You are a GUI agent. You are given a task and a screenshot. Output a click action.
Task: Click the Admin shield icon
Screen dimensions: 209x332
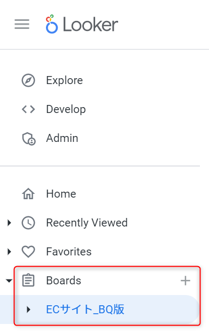29,139
